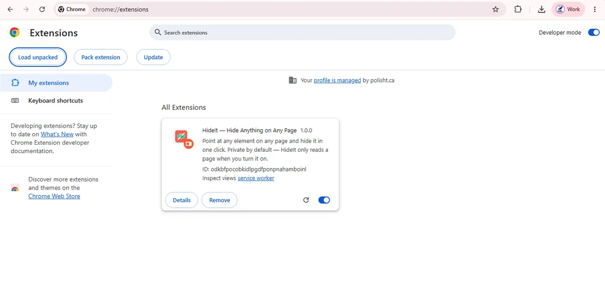Image resolution: width=605 pixels, height=300 pixels.
Task: Bookmark this page with the star icon
Action: point(496,9)
